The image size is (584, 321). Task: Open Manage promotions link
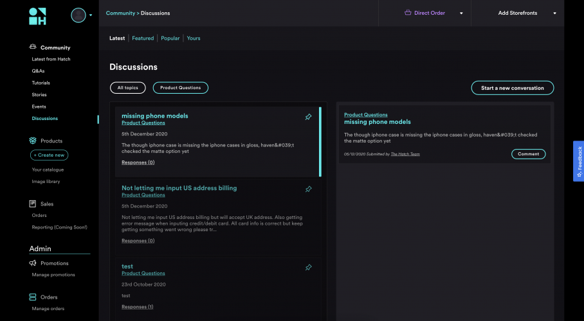(x=53, y=275)
